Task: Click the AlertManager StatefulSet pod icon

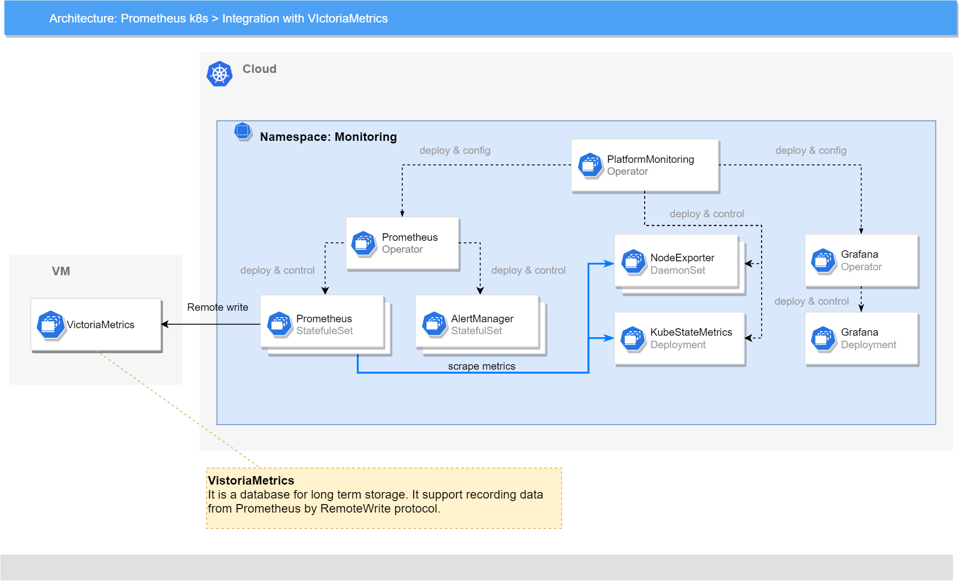Action: [434, 324]
